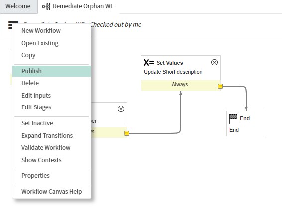The height and width of the screenshot is (211, 282).
Task: Click yellow transition handle on Set Values Always
Action: click(220, 86)
